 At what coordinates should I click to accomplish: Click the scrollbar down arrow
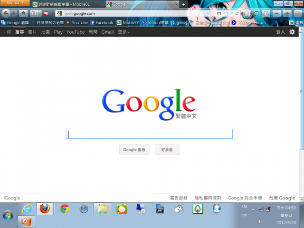click(x=301, y=199)
